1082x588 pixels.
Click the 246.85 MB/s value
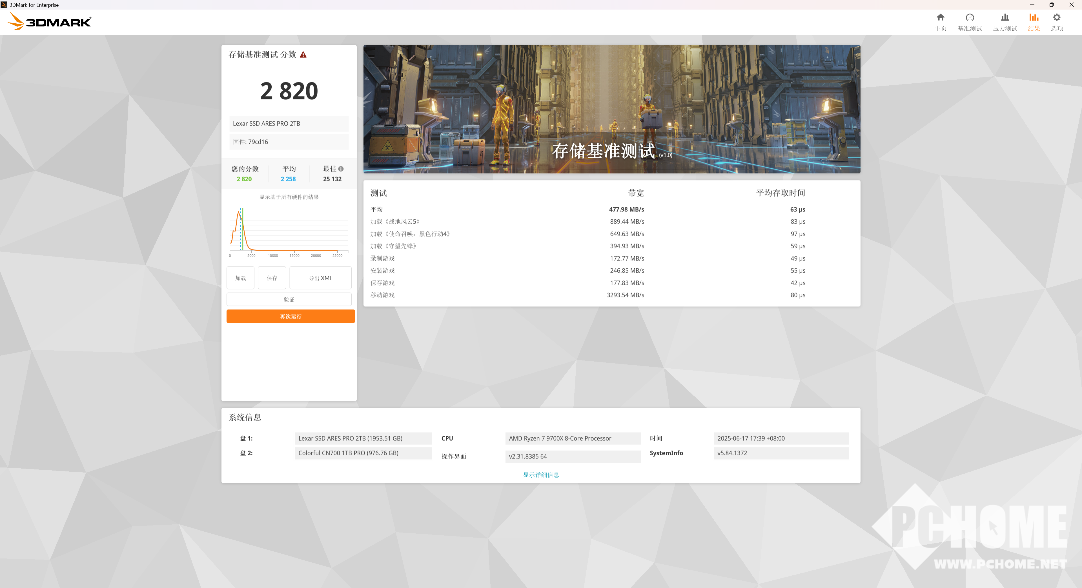pyautogui.click(x=627, y=270)
